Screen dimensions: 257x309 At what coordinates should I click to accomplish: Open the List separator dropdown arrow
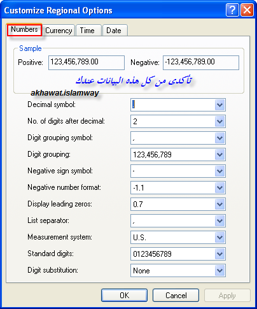(x=219, y=220)
